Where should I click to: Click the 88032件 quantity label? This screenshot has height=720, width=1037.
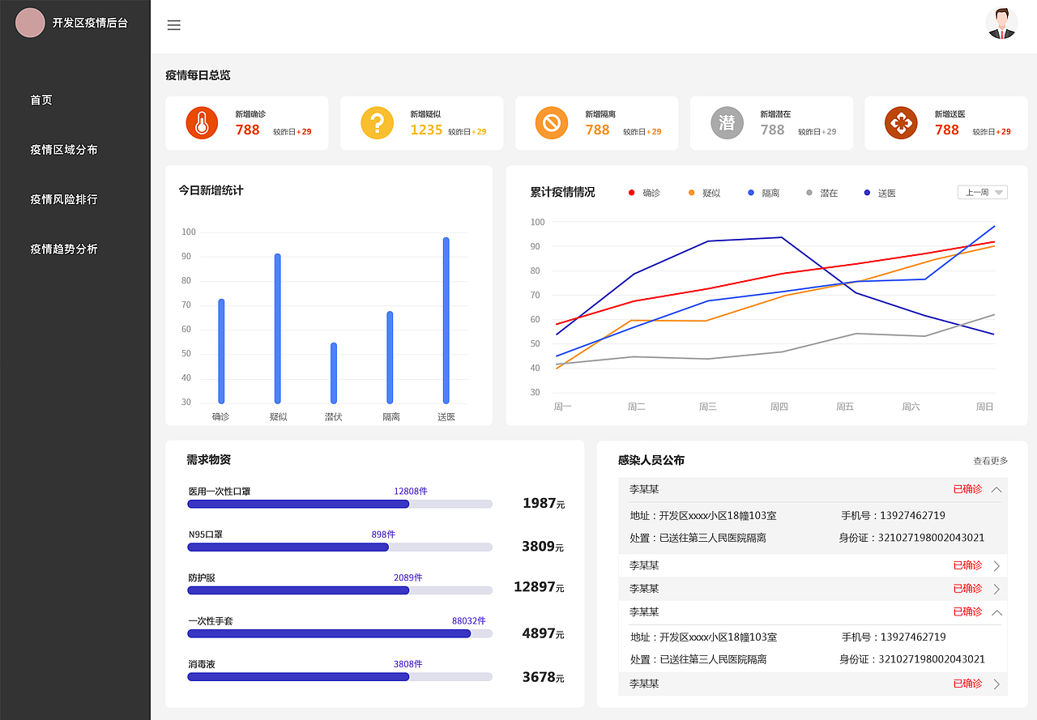(469, 621)
